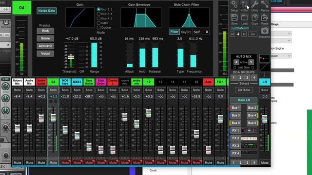Select the Ducker mode radio button
The height and width of the screenshot is (175, 312).
click(x=98, y=28)
